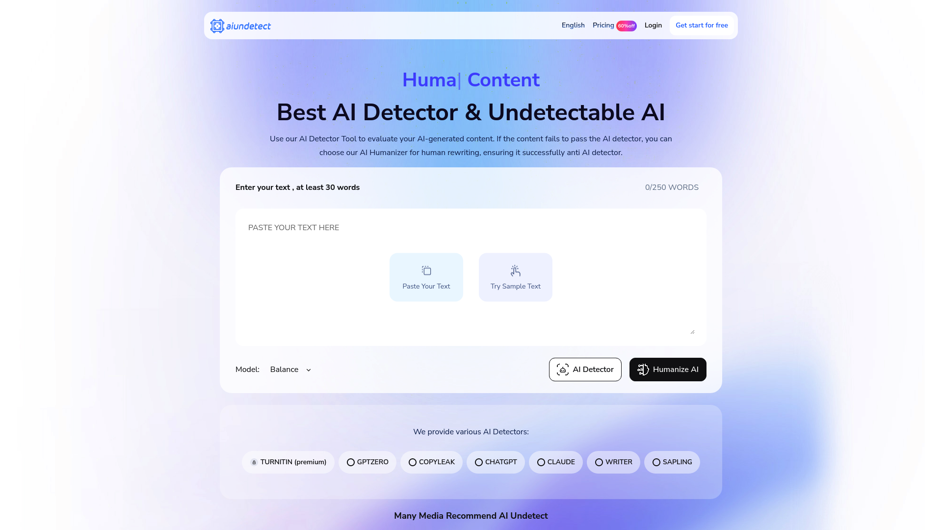Click the COPYLEAK circle icon
942x530 pixels.
tap(412, 462)
